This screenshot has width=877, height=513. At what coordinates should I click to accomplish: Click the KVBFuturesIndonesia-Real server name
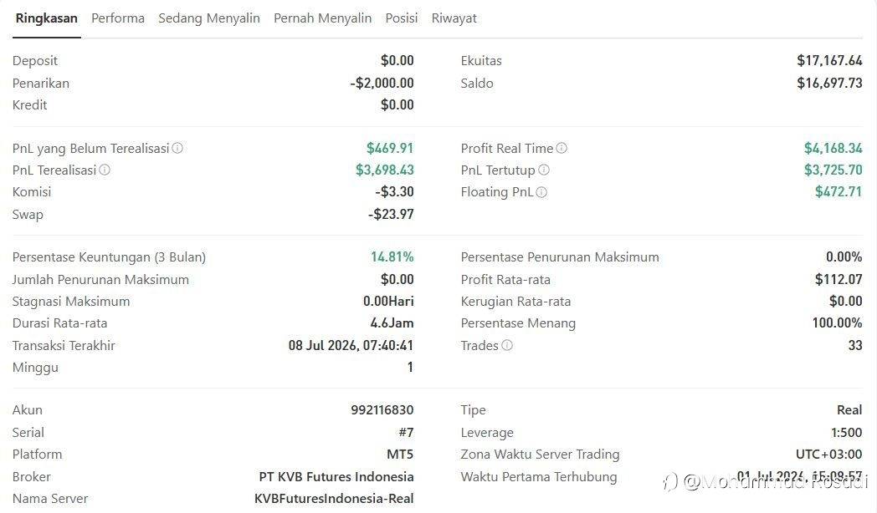coord(334,499)
